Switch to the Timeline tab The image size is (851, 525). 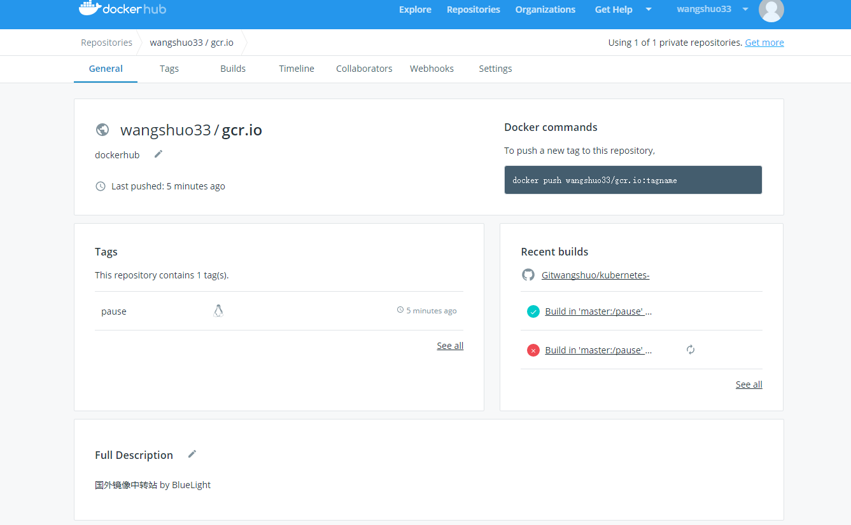pos(297,69)
